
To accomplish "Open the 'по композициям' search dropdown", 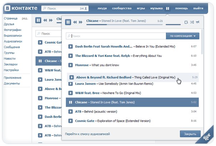I will coord(182,36).
